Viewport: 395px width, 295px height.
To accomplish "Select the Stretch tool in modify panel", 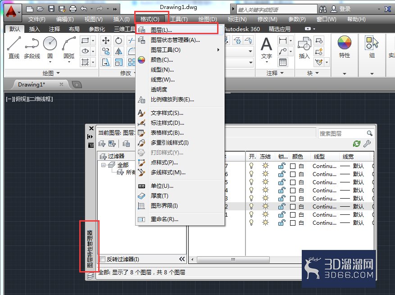I will (106, 62).
